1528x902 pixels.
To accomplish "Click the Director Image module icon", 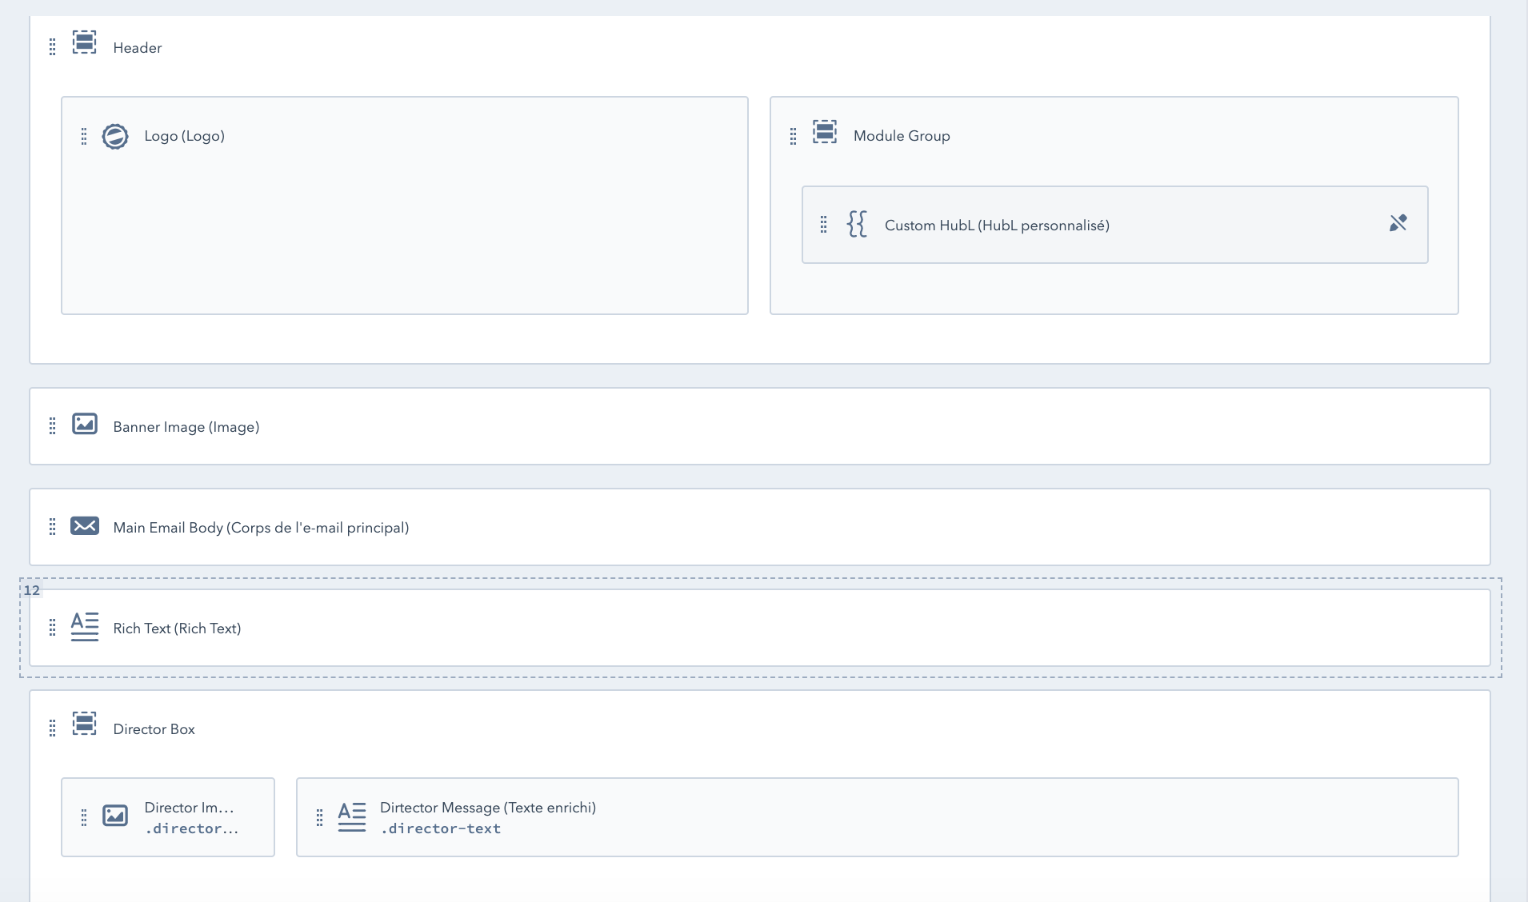I will coord(115,816).
